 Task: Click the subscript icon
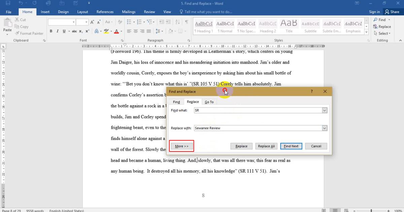tap(81, 31)
